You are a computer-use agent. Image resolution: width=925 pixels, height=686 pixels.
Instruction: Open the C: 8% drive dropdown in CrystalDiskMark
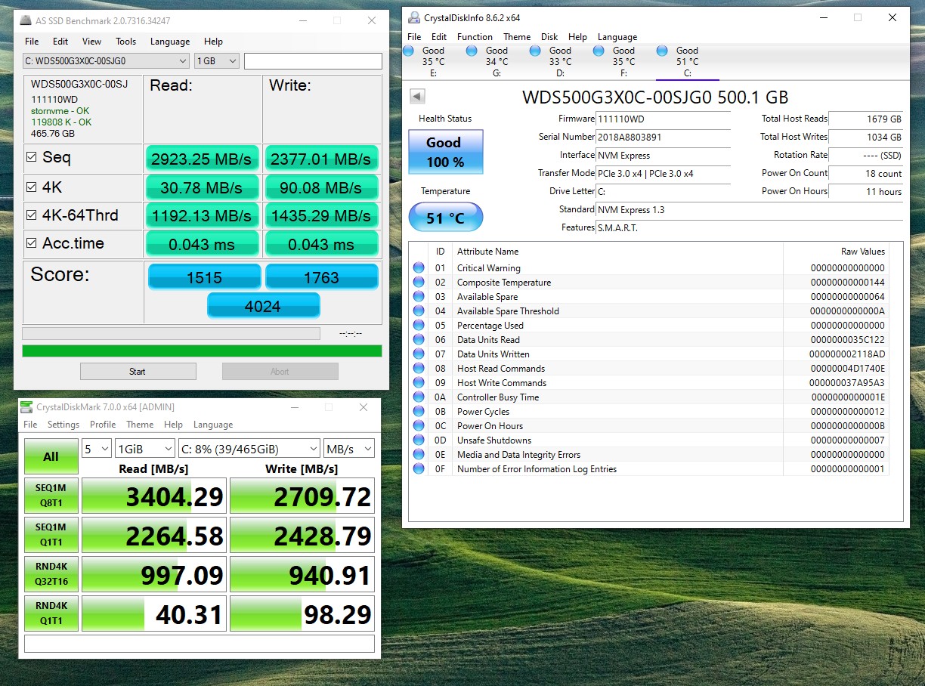tap(249, 449)
